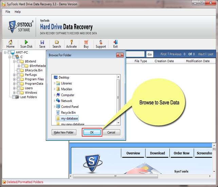Go to Next page link

tap(201, 54)
